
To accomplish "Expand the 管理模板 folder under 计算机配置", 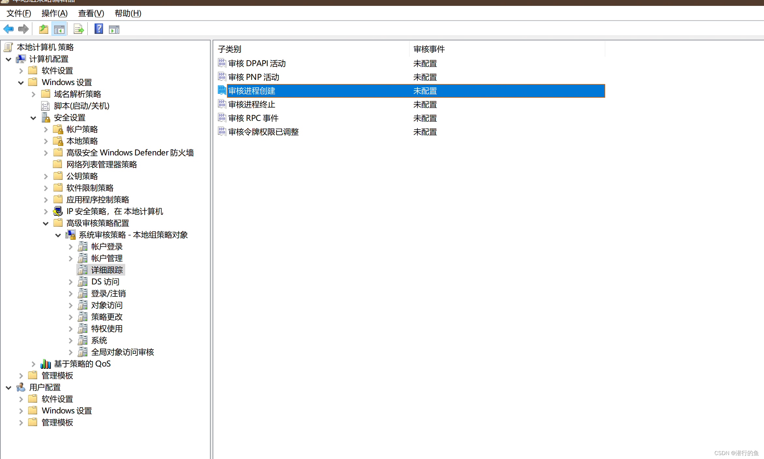I will 21,376.
